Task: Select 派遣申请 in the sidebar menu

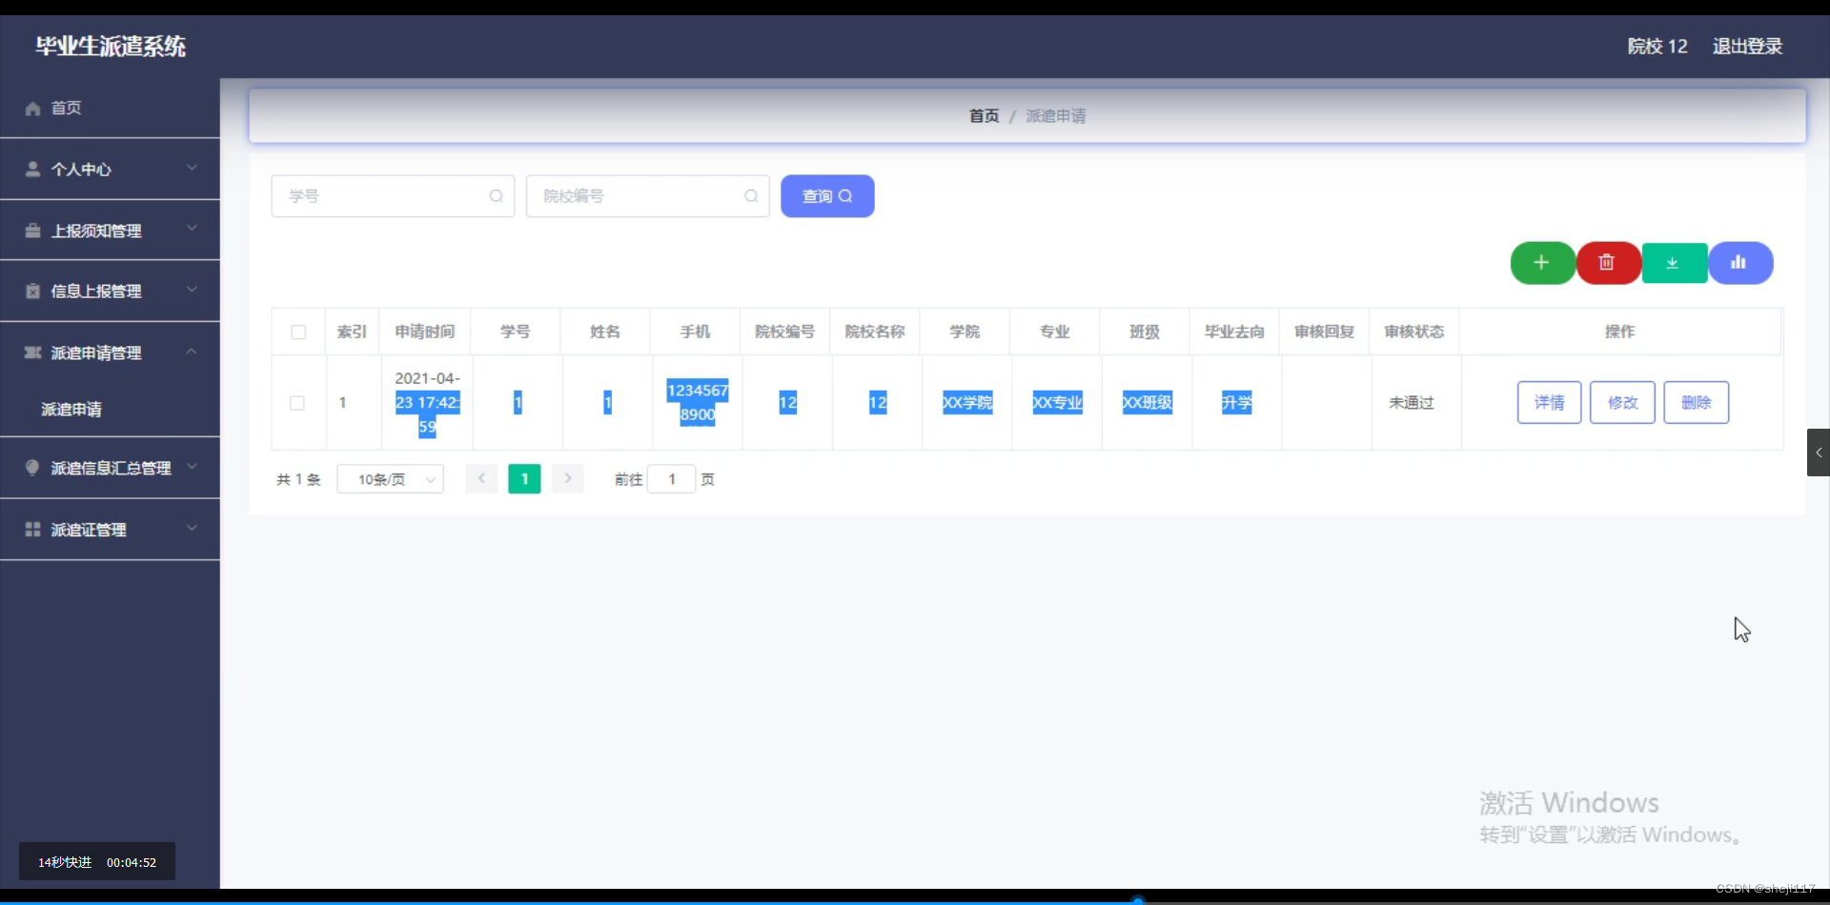Action: pos(71,409)
